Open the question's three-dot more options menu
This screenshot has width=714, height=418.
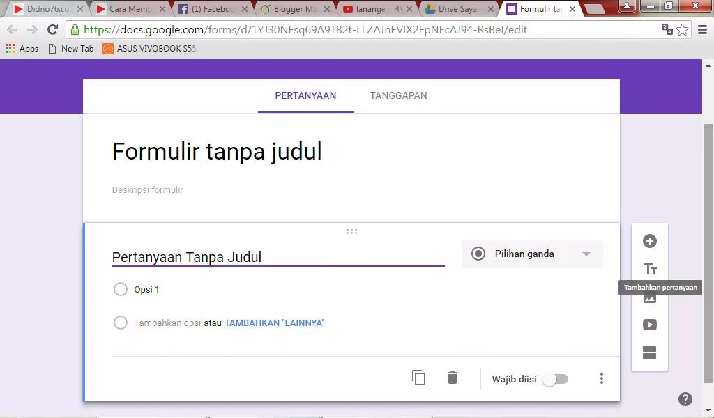602,378
